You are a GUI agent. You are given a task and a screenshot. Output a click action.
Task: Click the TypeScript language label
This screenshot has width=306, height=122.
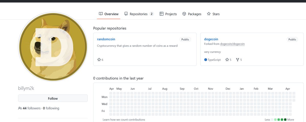click(214, 60)
